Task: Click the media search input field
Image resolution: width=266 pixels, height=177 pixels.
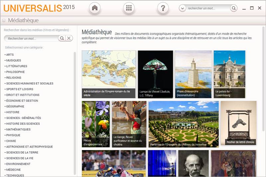Action: click(x=32, y=39)
